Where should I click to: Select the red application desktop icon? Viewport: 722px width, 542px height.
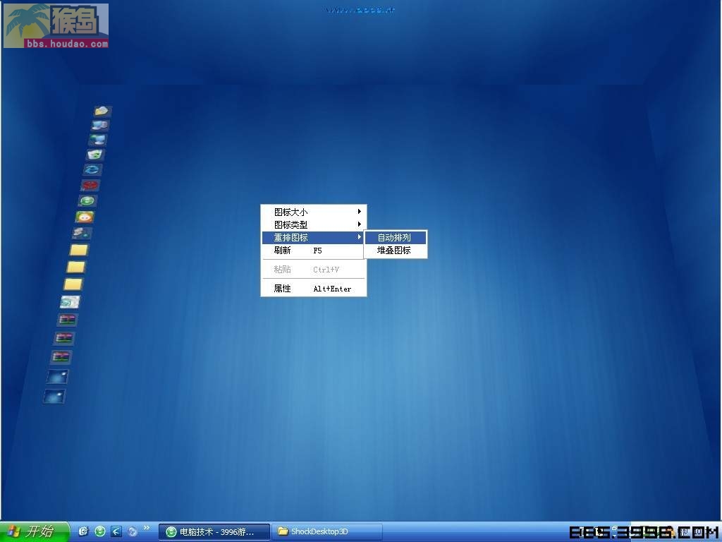click(x=90, y=186)
